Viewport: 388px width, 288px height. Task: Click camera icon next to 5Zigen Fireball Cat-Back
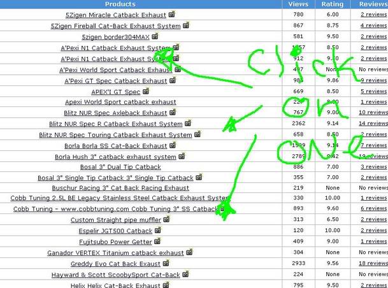click(x=186, y=26)
